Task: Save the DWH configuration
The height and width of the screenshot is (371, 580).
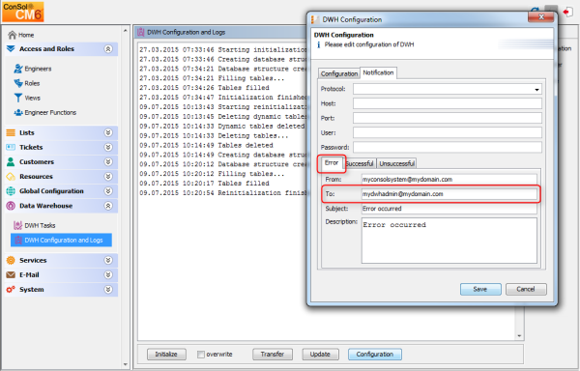Action: (x=480, y=289)
